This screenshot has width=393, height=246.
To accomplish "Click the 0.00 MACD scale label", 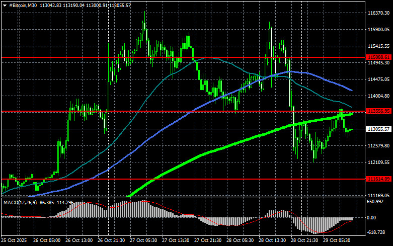I will tap(371, 218).
